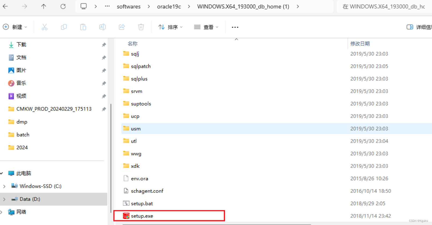Open the 排序 (Sort) dropdown
The height and width of the screenshot is (225, 432).
coord(170,27)
